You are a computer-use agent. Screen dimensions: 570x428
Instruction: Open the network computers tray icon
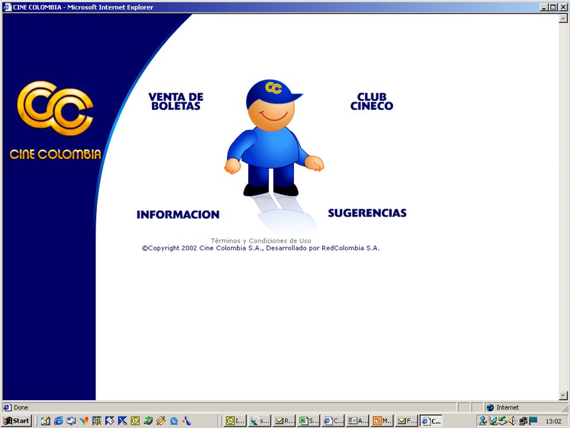(522, 421)
